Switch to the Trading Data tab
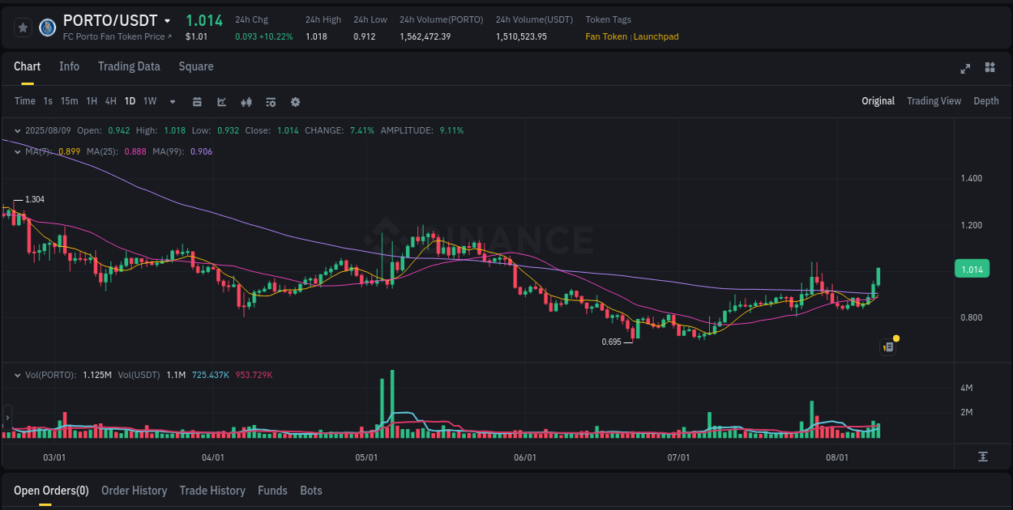1013x510 pixels. click(x=129, y=66)
